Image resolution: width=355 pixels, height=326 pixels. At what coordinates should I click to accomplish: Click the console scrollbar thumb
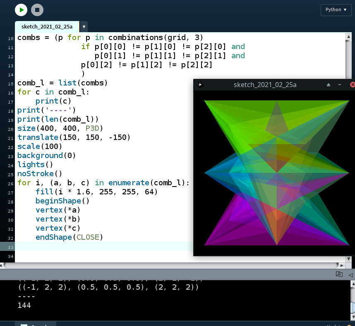353,307
